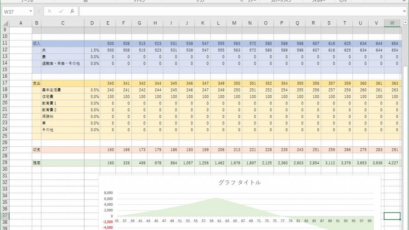Open the Name Box dropdown arrow
This screenshot has width=409, height=230.
tap(30, 11)
